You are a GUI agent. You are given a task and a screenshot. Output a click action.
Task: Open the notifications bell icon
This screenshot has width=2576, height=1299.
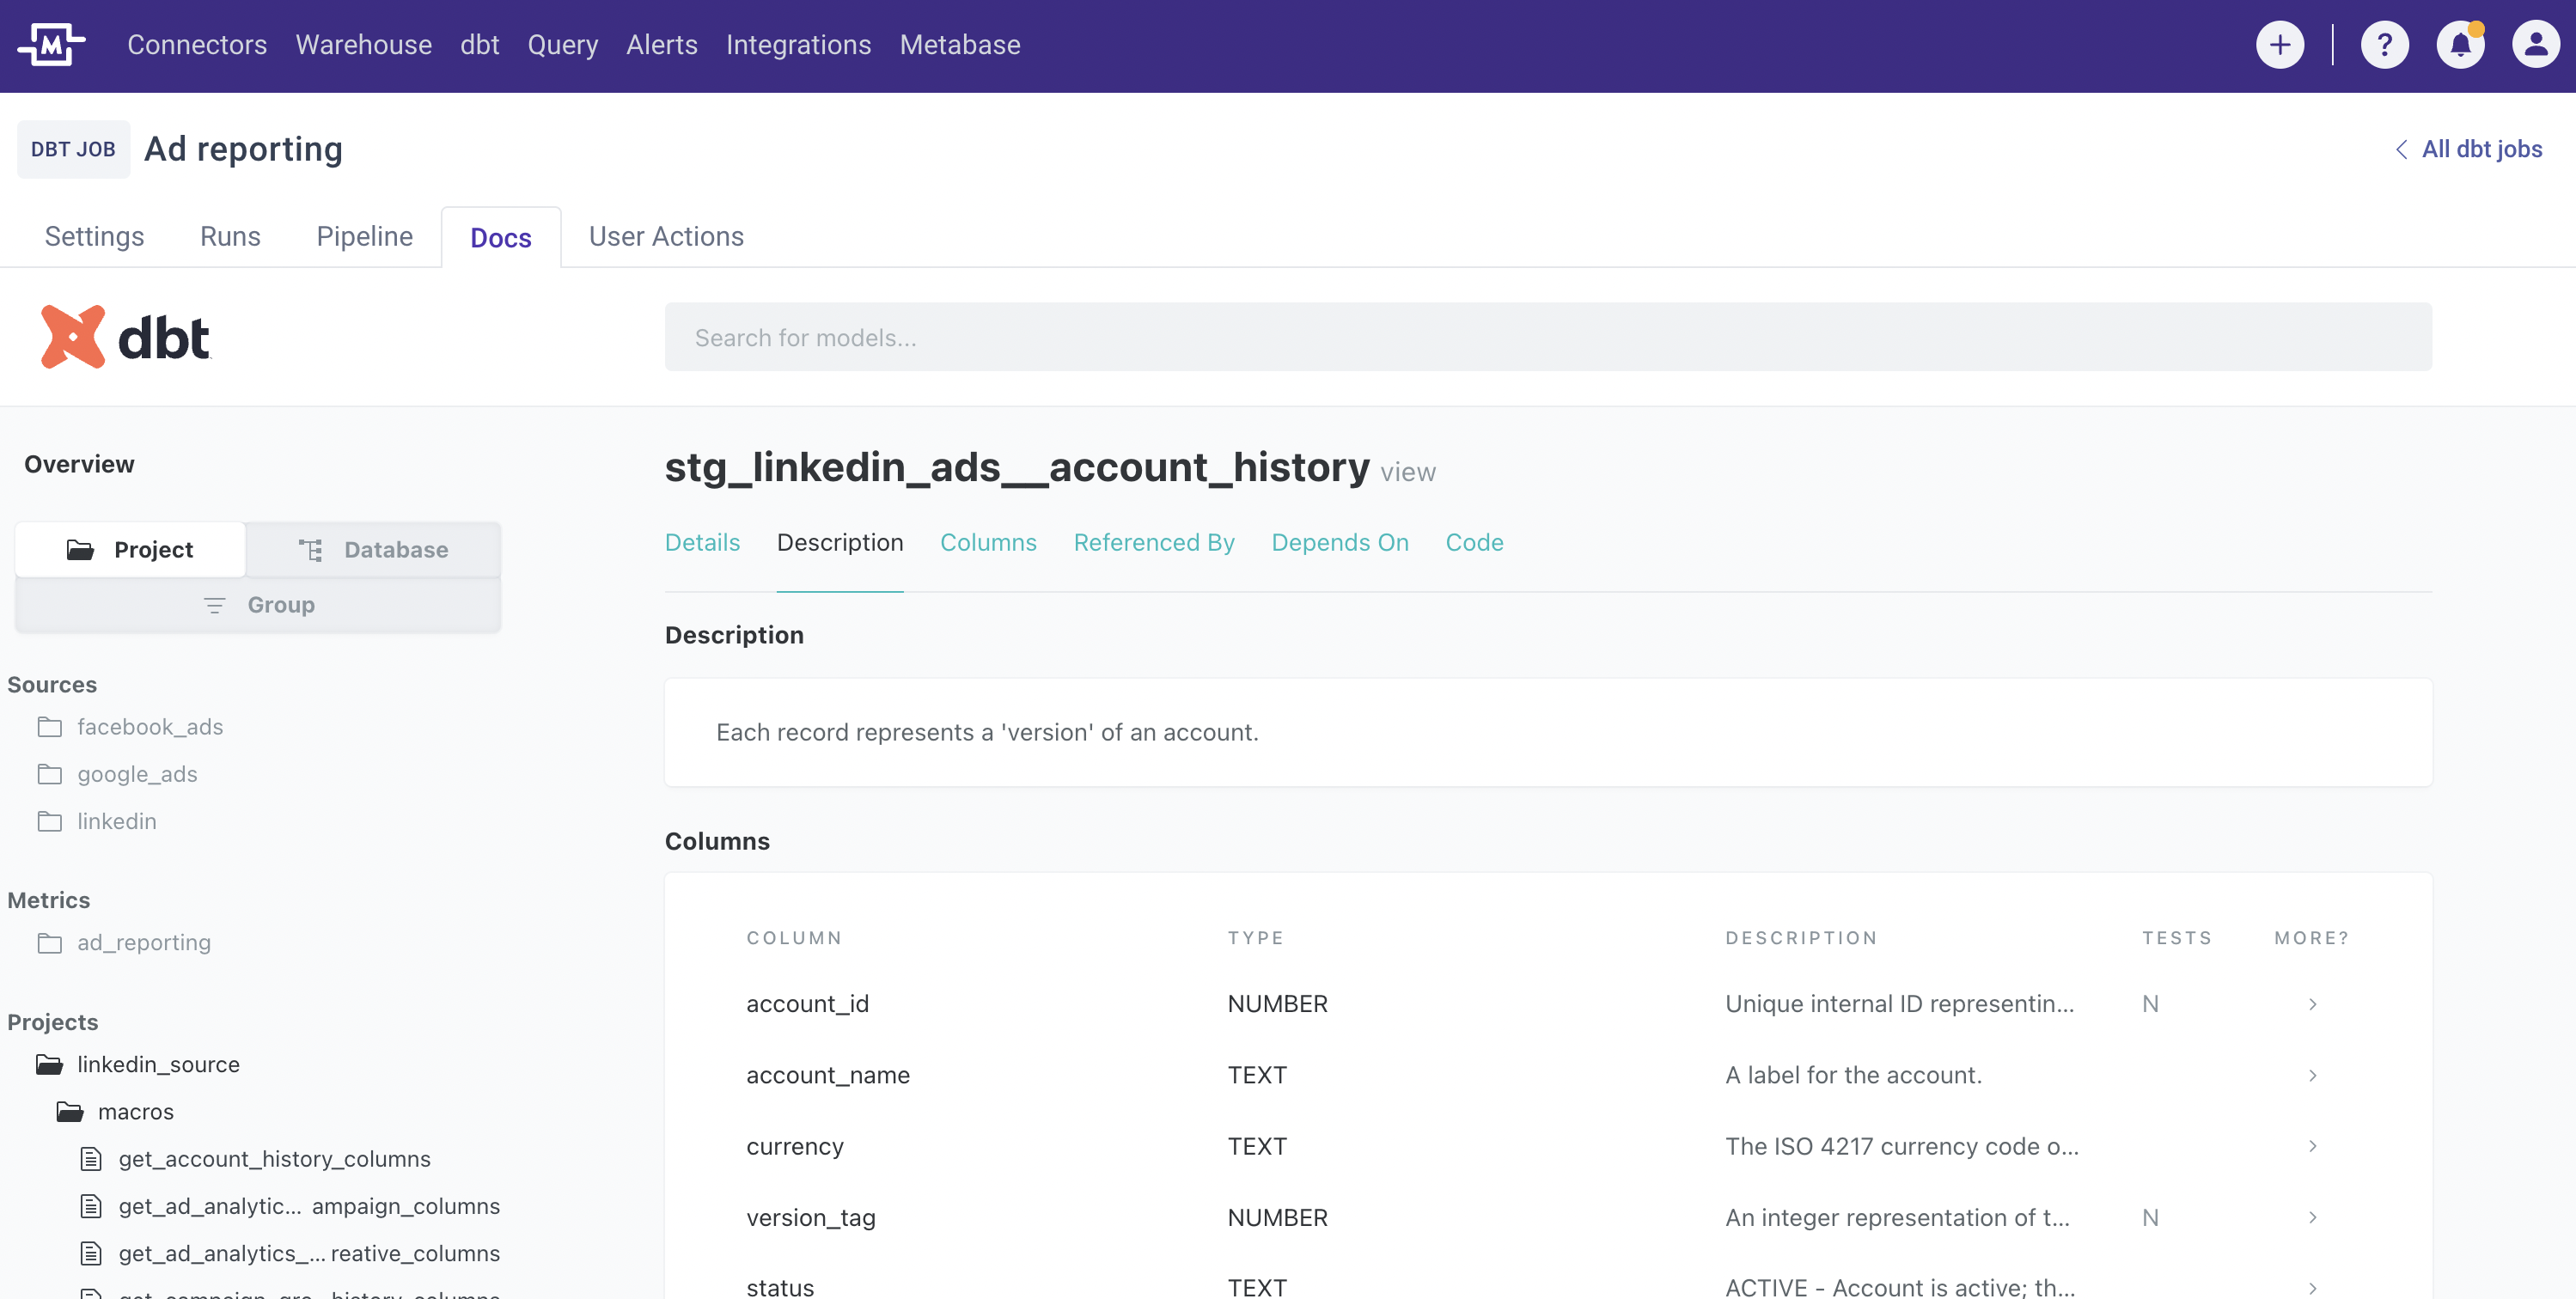pos(2460,45)
